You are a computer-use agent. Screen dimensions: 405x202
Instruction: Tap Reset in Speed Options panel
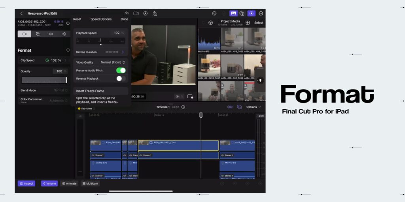pos(77,19)
